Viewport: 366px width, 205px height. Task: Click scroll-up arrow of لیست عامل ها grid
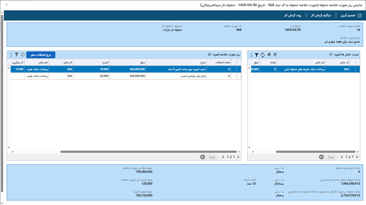coord(250,68)
